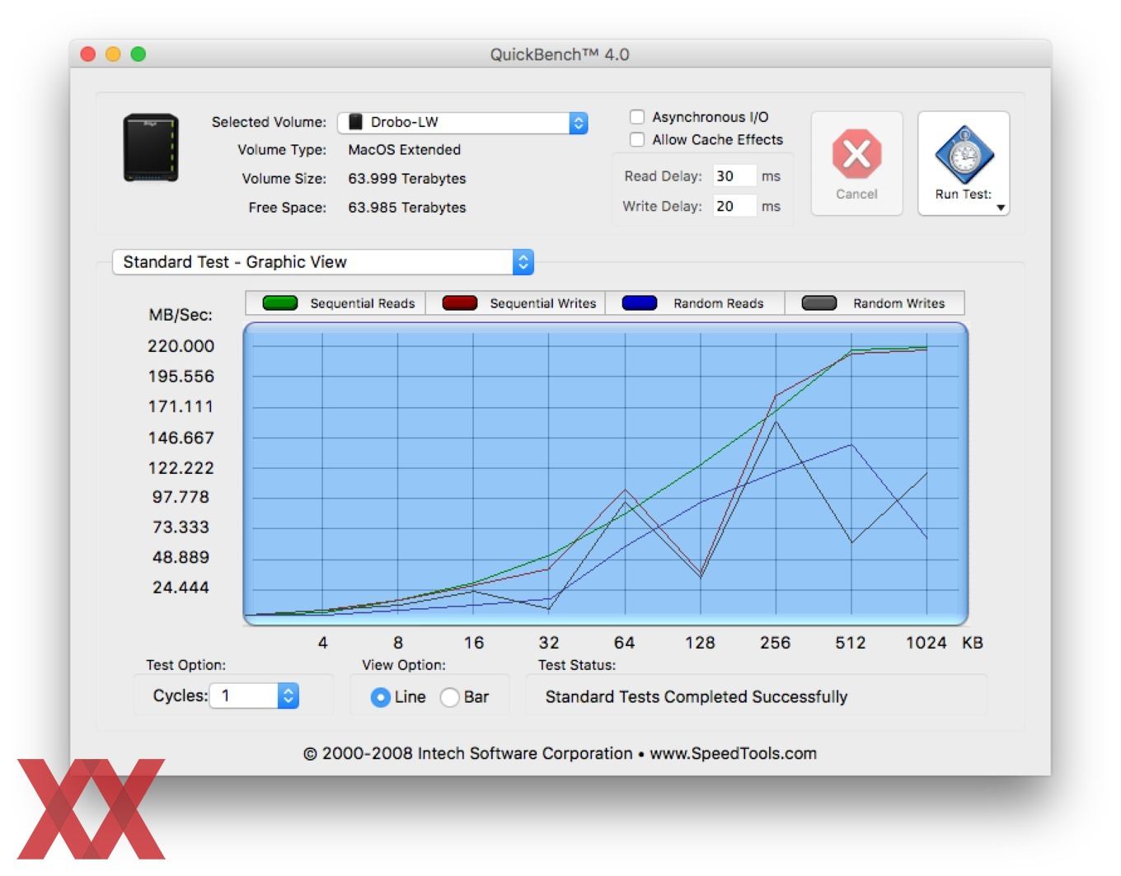The image size is (1121, 876).
Task: Zoom the QuickBench window with green button
Action: pos(138,54)
